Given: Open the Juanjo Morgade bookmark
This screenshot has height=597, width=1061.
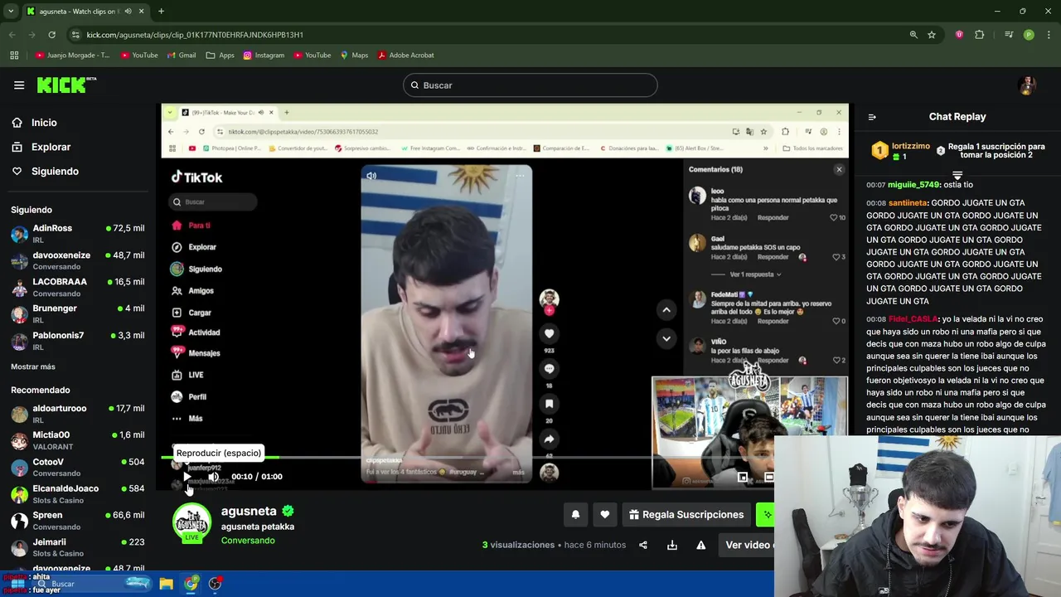Looking at the screenshot, I should (72, 56).
